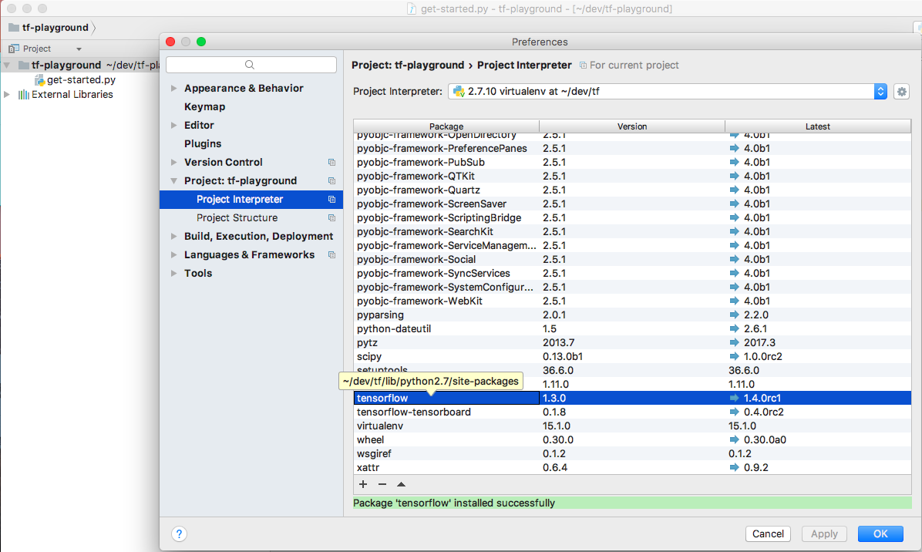Select the pyobjc-framework-QTKit row

pyautogui.click(x=632, y=177)
